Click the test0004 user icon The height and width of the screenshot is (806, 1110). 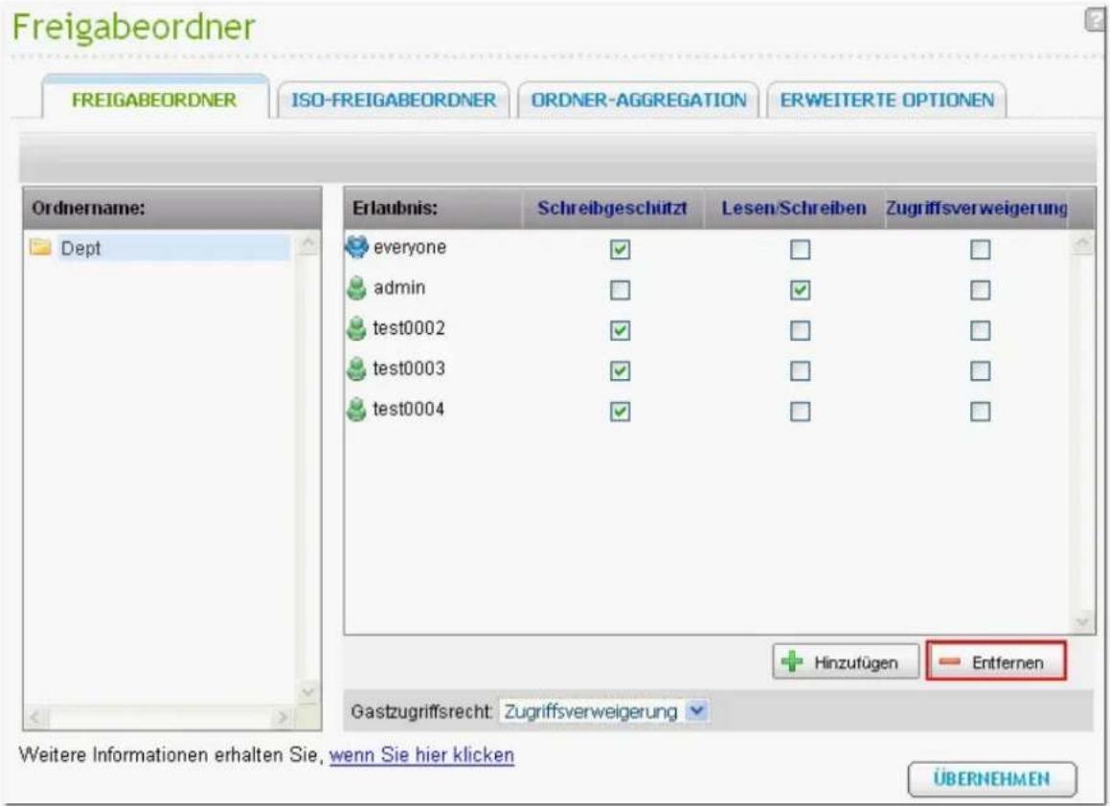coord(357,410)
